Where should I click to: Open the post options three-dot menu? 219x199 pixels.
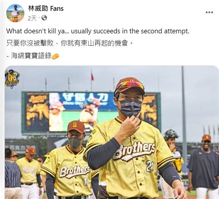pos(209,12)
